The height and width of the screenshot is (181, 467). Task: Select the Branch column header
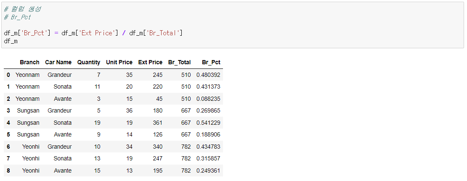29,63
